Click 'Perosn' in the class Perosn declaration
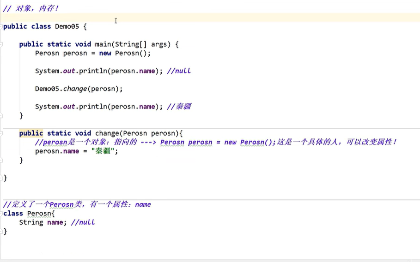Image resolution: width=420 pixels, height=262 pixels. coord(40,214)
